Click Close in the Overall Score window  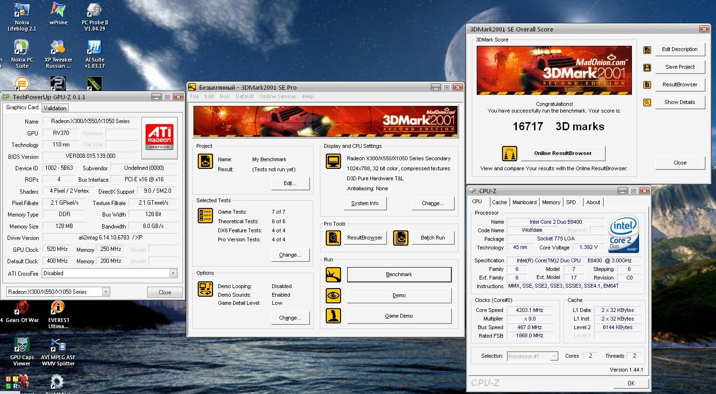680,163
